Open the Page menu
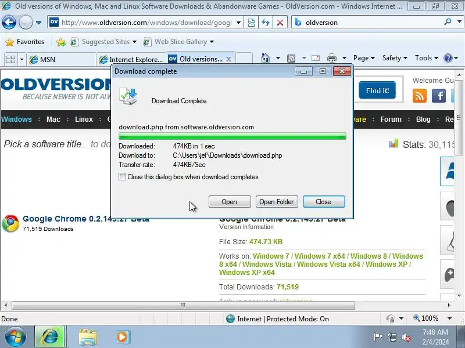Image resolution: width=465 pixels, height=348 pixels. (364, 58)
